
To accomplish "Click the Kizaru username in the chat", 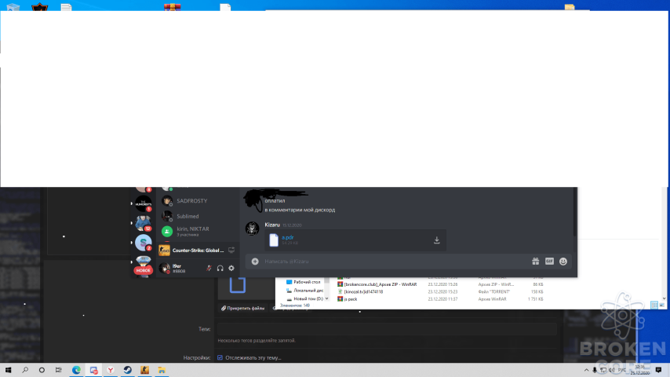I will (x=272, y=225).
